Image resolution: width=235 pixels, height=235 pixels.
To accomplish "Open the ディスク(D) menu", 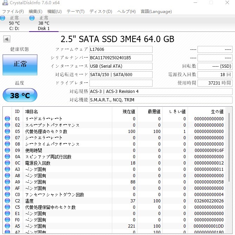I will pyautogui.click(x=101, y=12).
